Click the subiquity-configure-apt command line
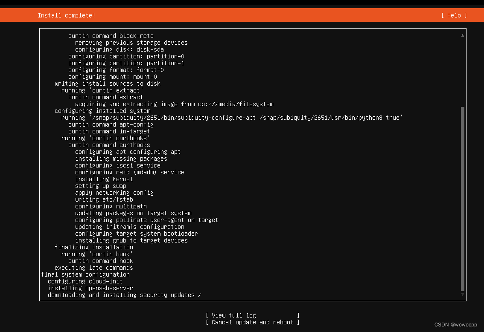This screenshot has width=484, height=332. pyautogui.click(x=232, y=118)
